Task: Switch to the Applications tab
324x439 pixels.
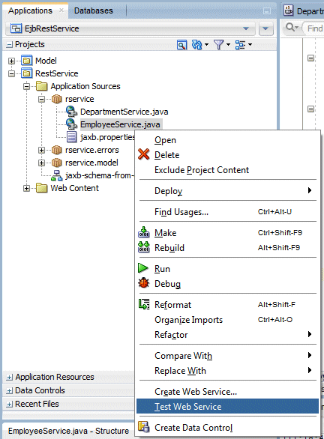Action: (x=30, y=10)
